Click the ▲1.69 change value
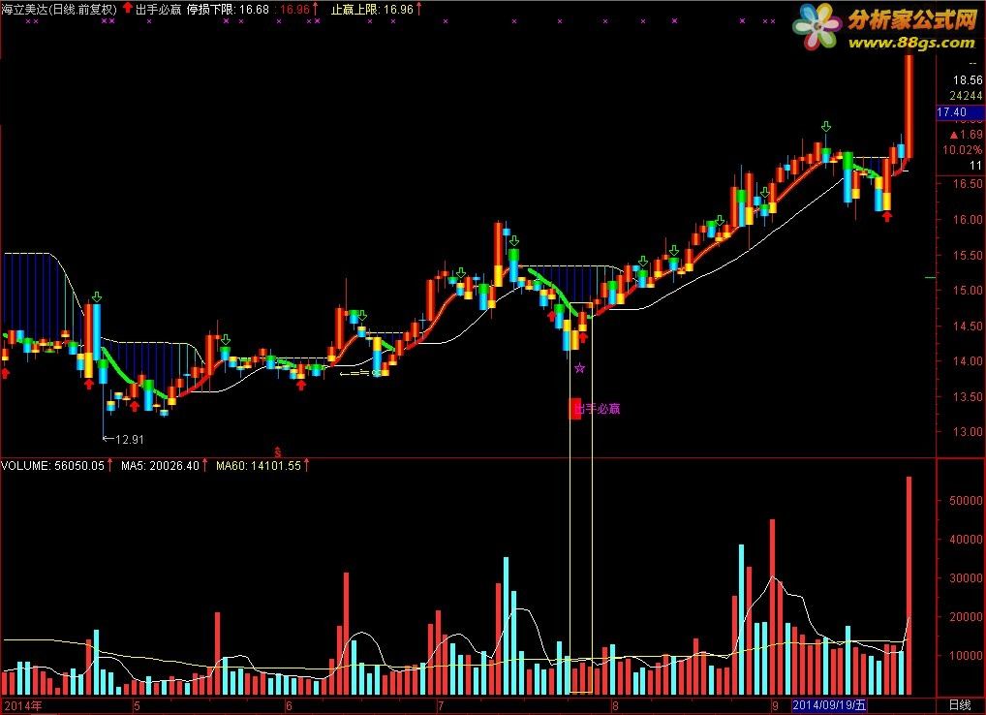986x715 pixels. coord(967,135)
